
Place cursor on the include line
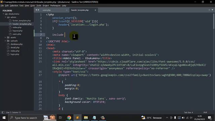click(58, 35)
